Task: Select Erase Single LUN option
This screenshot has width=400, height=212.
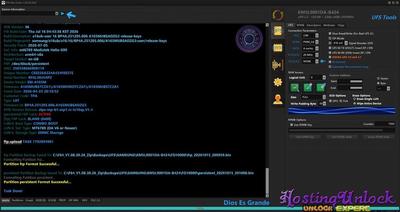Action: (355, 99)
